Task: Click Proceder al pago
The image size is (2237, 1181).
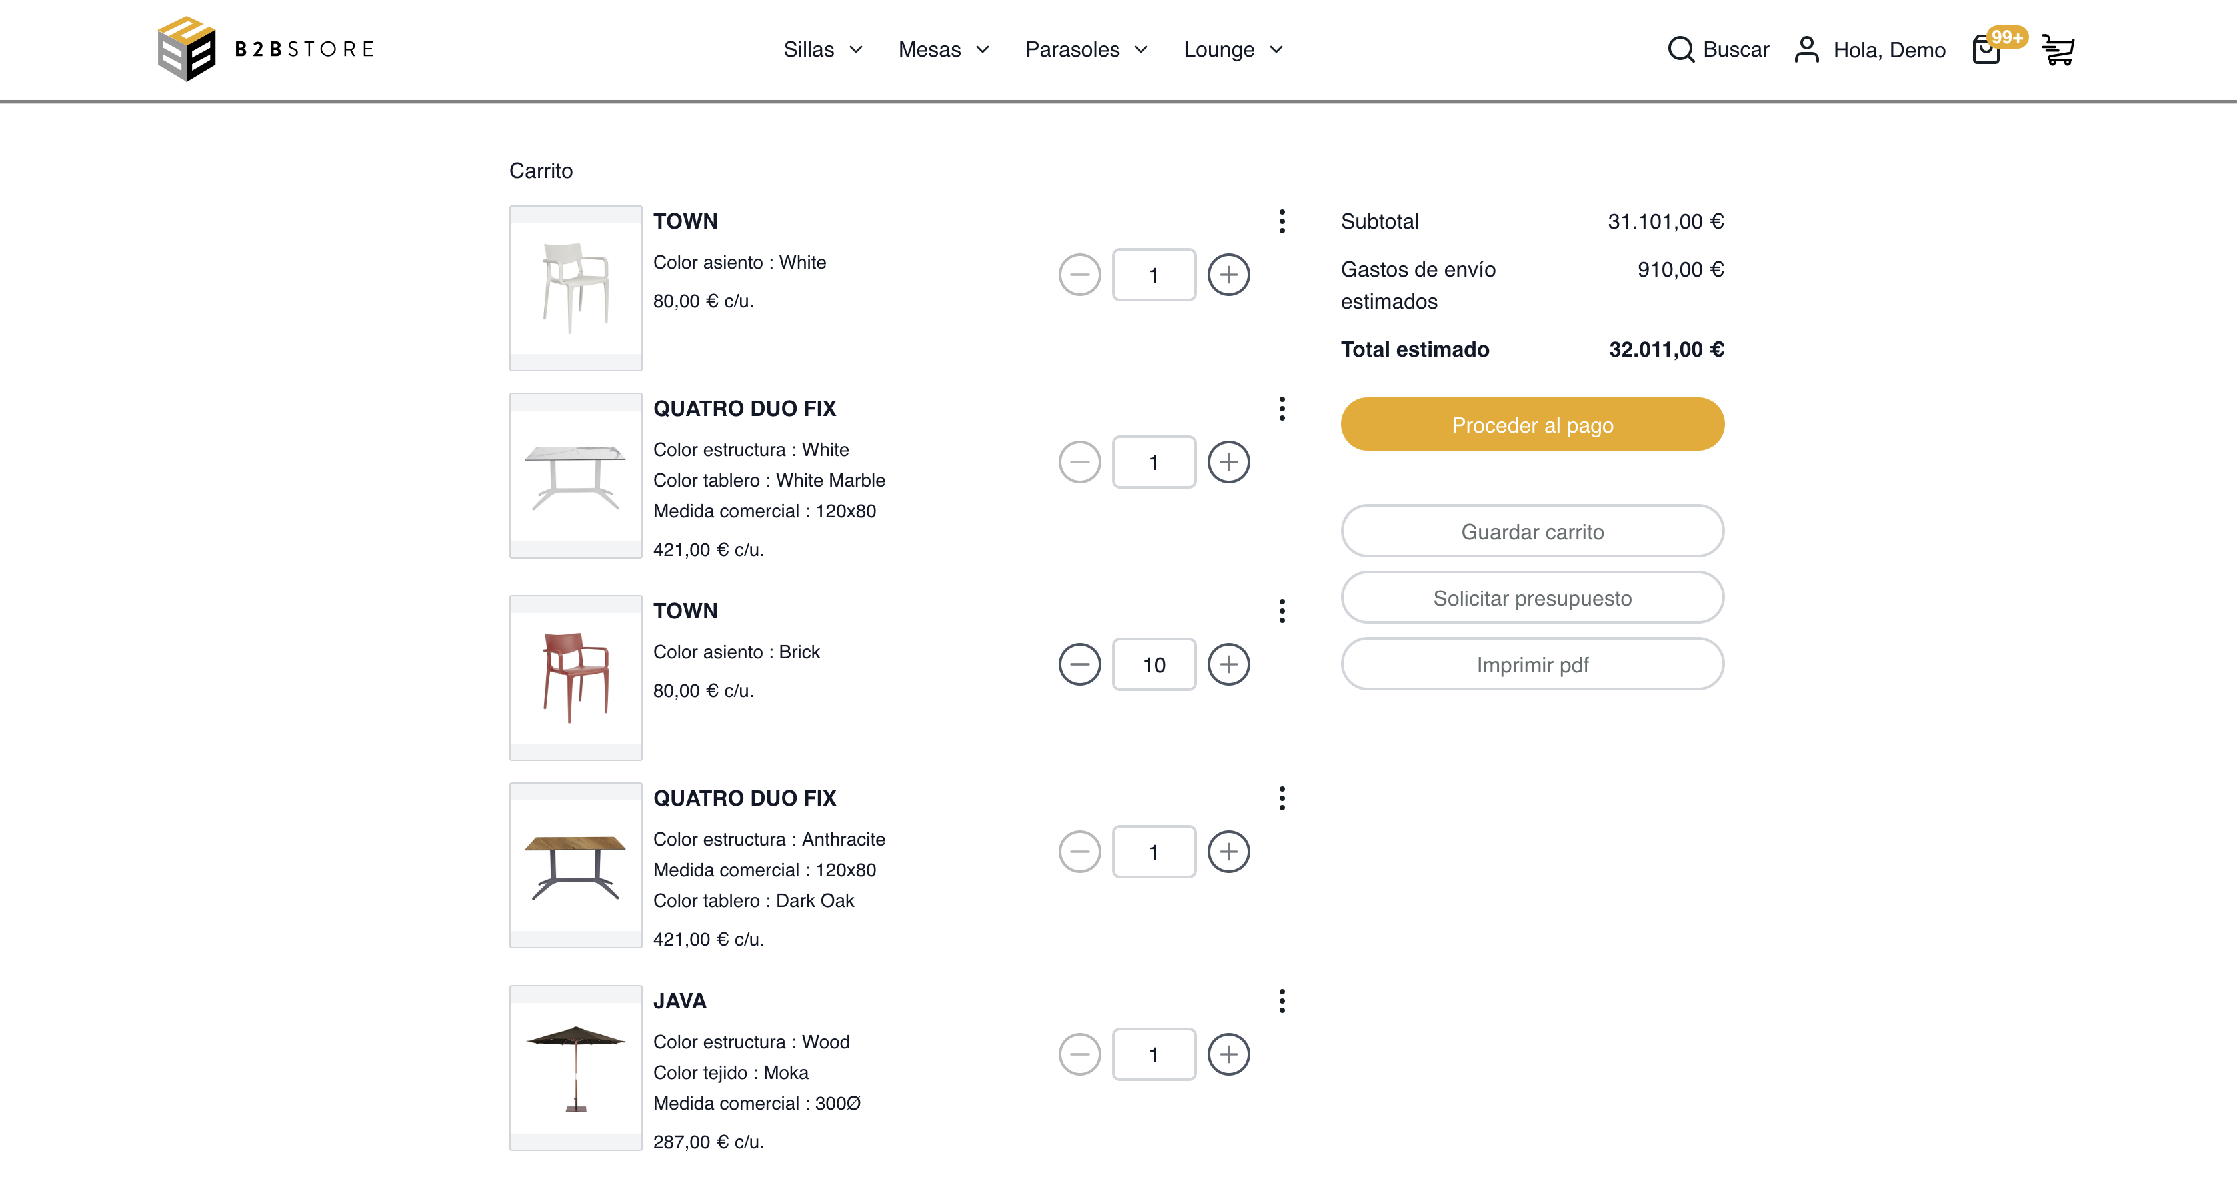Action: [x=1532, y=425]
